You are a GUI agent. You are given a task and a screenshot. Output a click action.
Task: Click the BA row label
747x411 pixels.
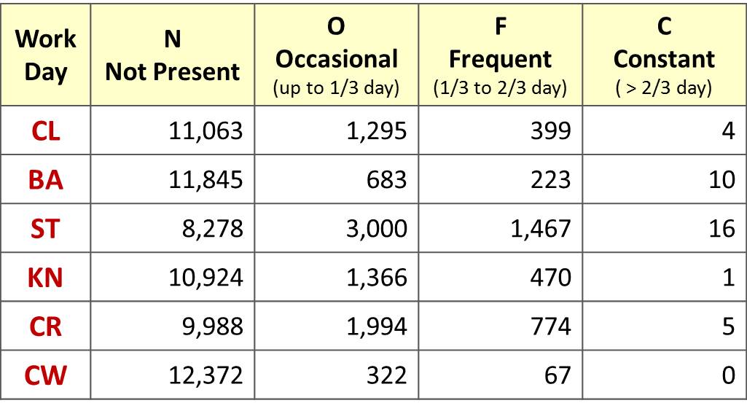45,179
